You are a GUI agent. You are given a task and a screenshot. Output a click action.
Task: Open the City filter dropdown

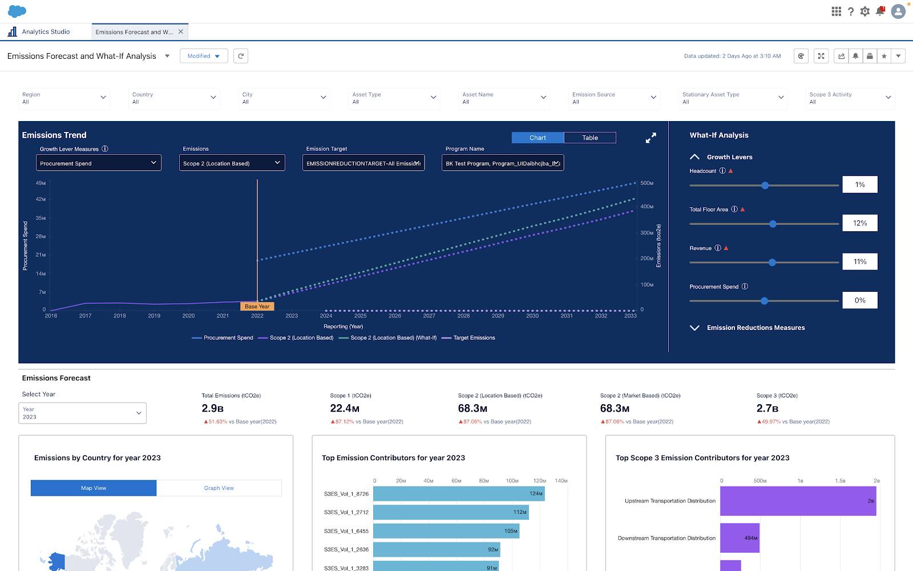tap(284, 98)
